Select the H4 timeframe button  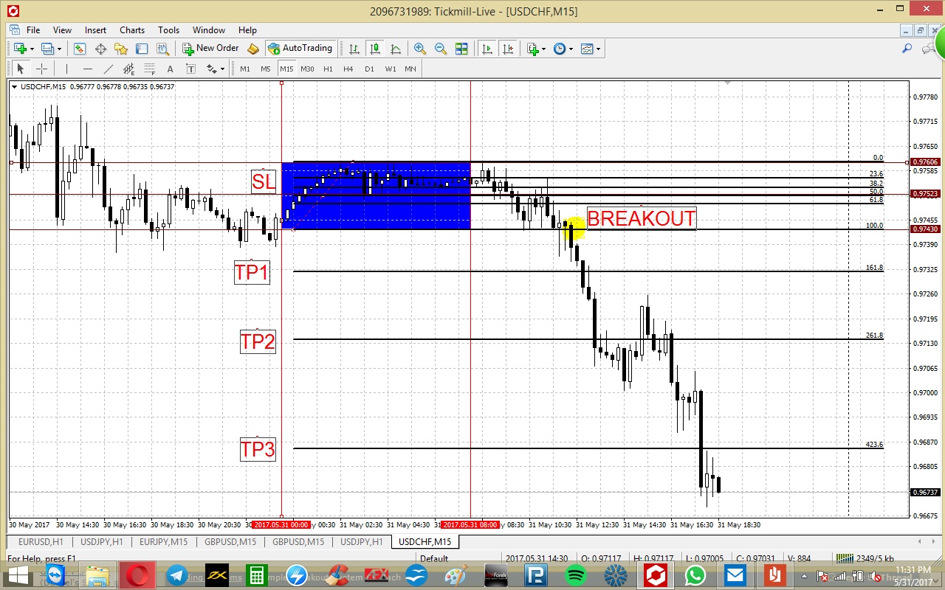coord(348,69)
